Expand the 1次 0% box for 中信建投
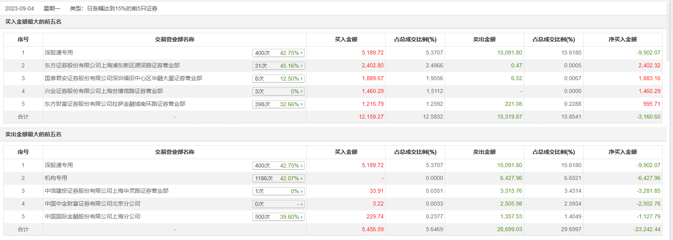Image resolution: width=673 pixels, height=240 pixels. coord(278,191)
